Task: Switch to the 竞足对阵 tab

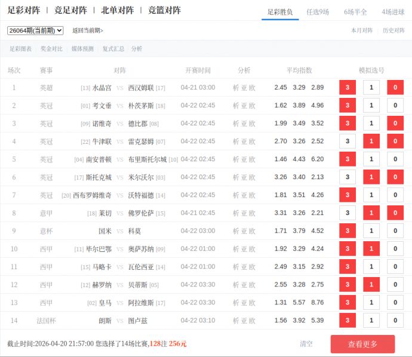Action: click(70, 10)
